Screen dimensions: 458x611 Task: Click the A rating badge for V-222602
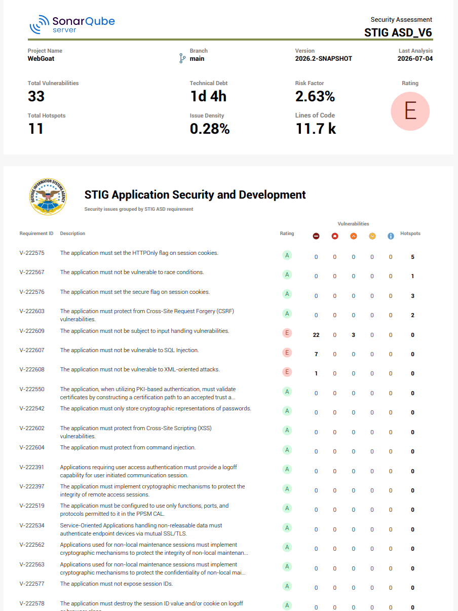pyautogui.click(x=287, y=431)
